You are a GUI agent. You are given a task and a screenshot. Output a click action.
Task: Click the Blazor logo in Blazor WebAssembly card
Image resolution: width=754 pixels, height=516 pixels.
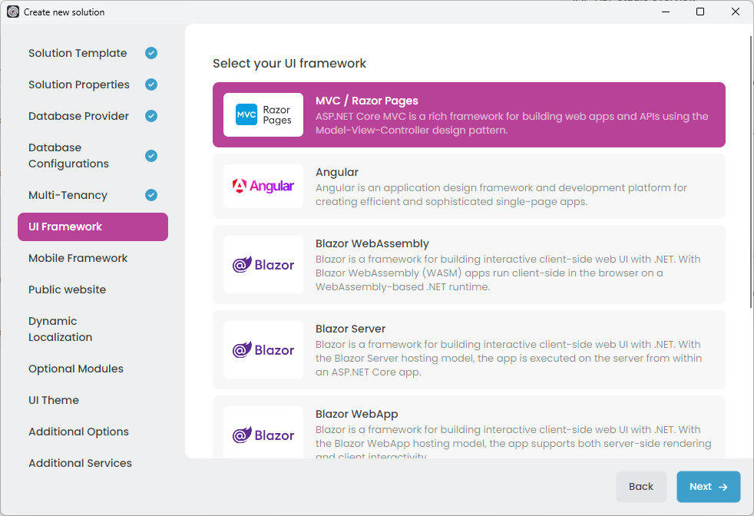pyautogui.click(x=263, y=264)
